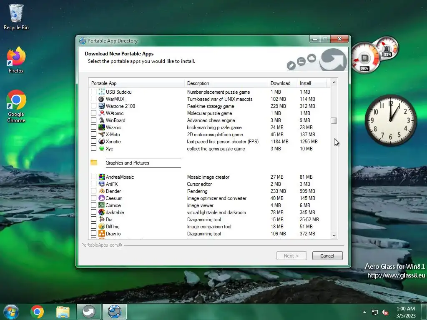The height and width of the screenshot is (320, 427).
Task: Click the PortableApps.com® link text
Action: [x=102, y=245]
